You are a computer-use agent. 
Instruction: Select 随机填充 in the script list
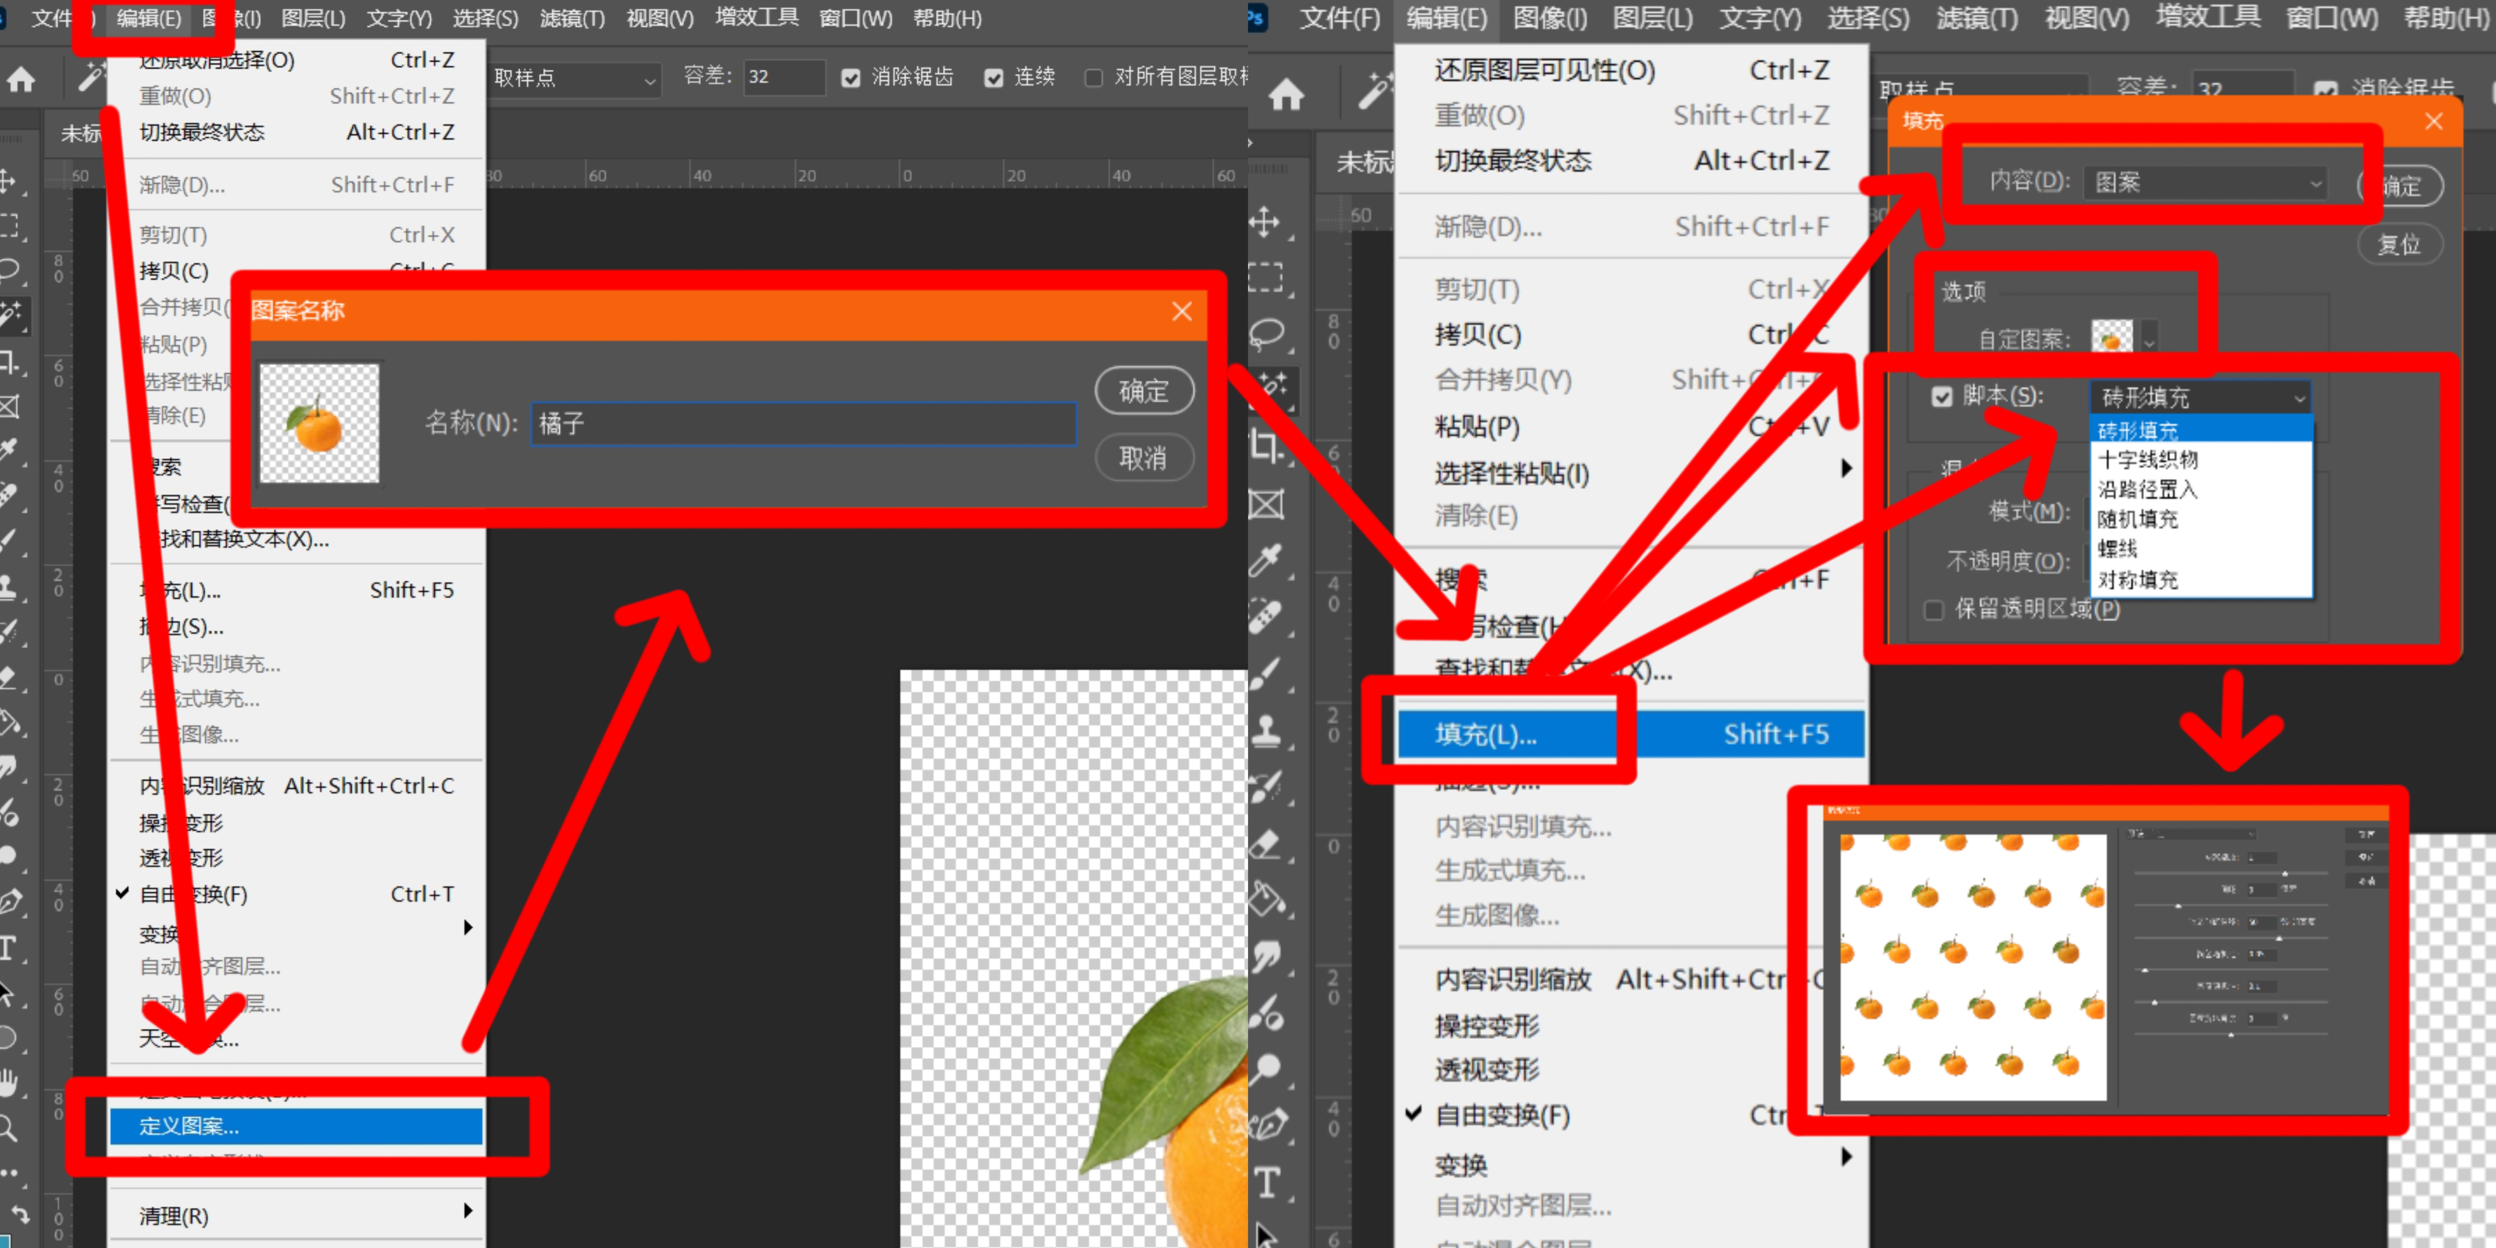(x=2201, y=519)
